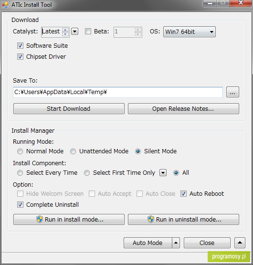Close the window with the title bar X
Viewport: 253px width, 265px height.
tap(241, 3)
